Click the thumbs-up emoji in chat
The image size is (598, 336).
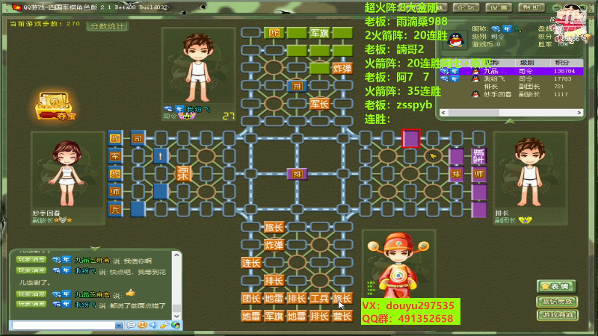coord(130,293)
